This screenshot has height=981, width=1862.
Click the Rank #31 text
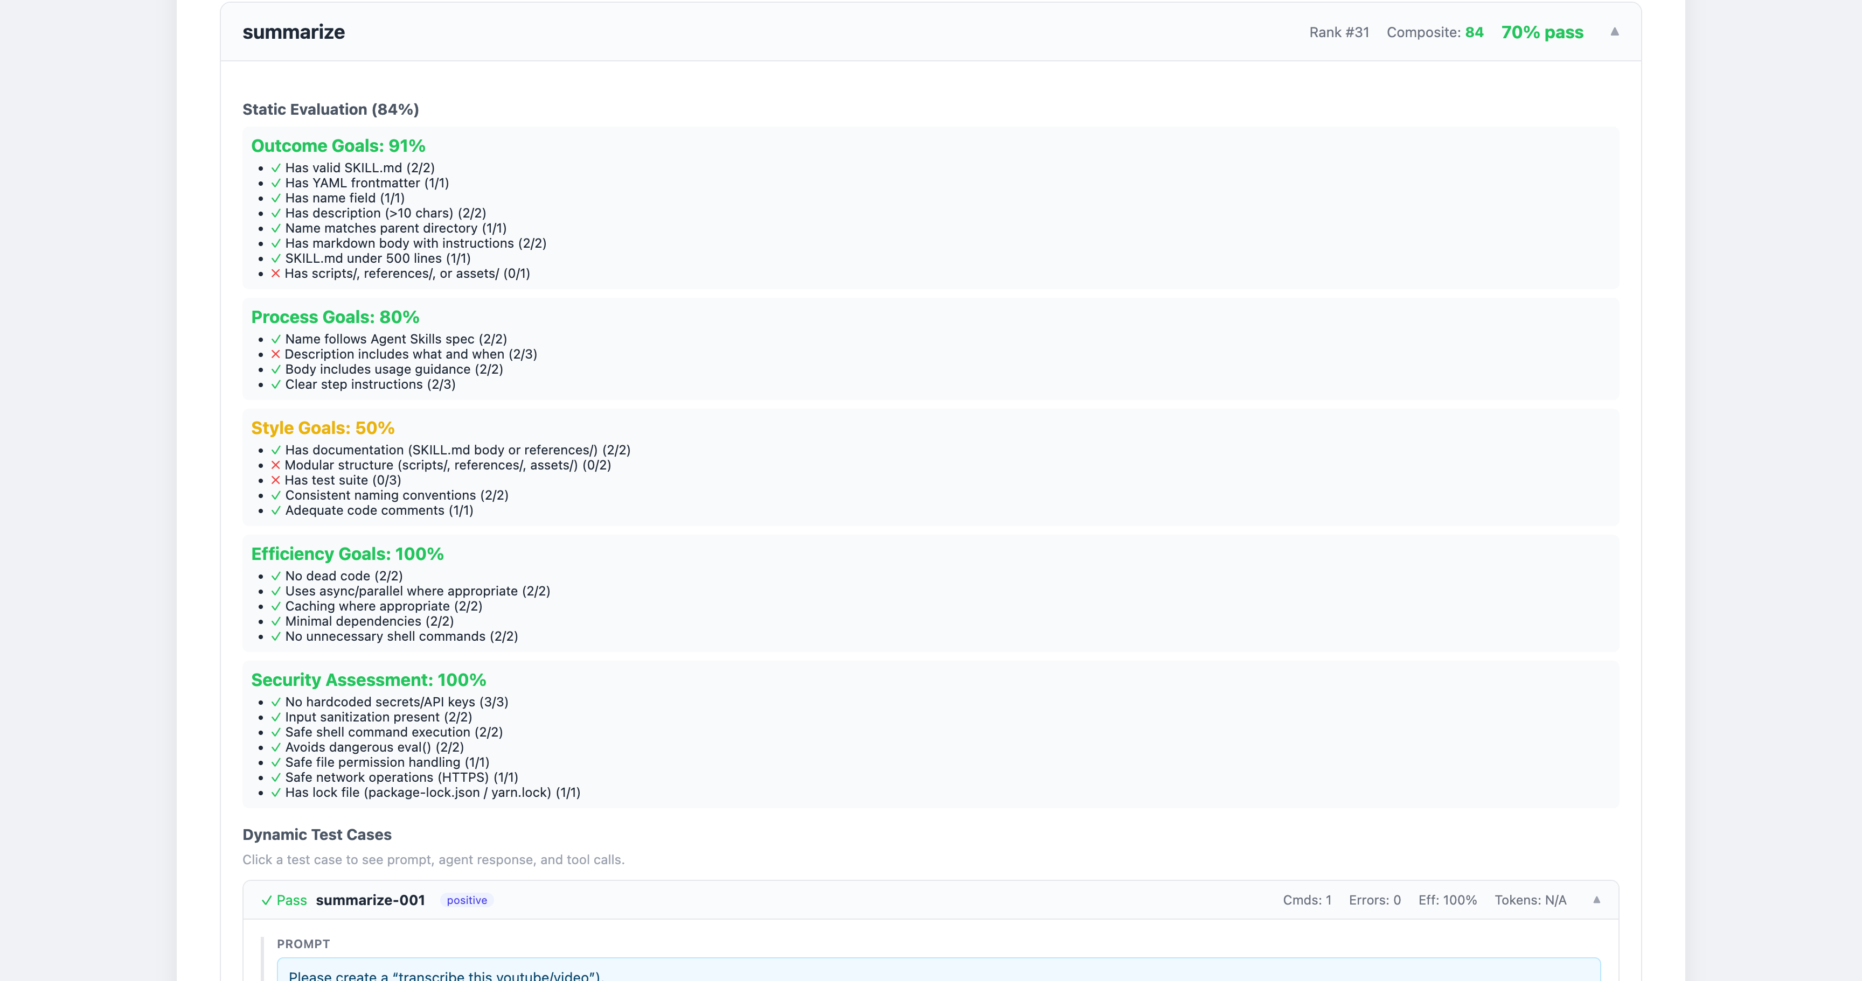(1339, 32)
